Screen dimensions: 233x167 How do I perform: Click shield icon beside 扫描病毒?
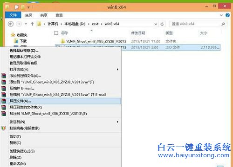coord(3,128)
